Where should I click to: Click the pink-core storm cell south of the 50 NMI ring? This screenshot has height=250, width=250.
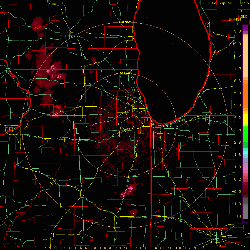coord(131,189)
